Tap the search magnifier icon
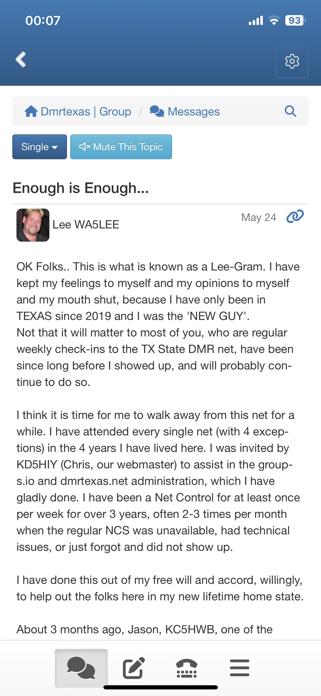This screenshot has height=696, width=321. 290,111
